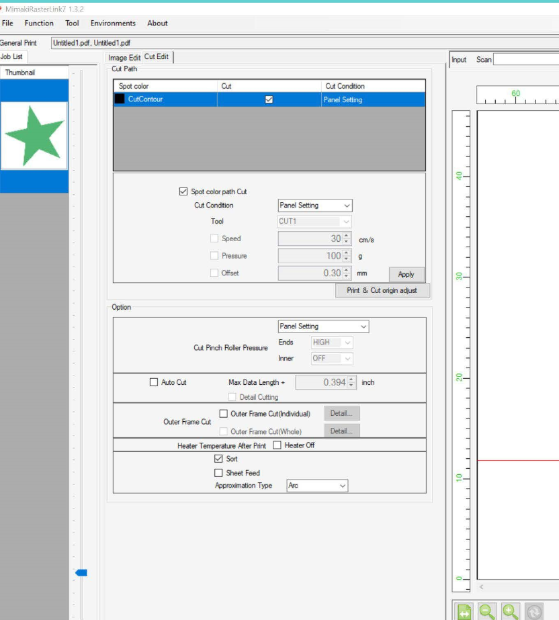Screen dimensions: 559x620
Task: Increase the Offset value with up arrow
Action: coord(347,270)
